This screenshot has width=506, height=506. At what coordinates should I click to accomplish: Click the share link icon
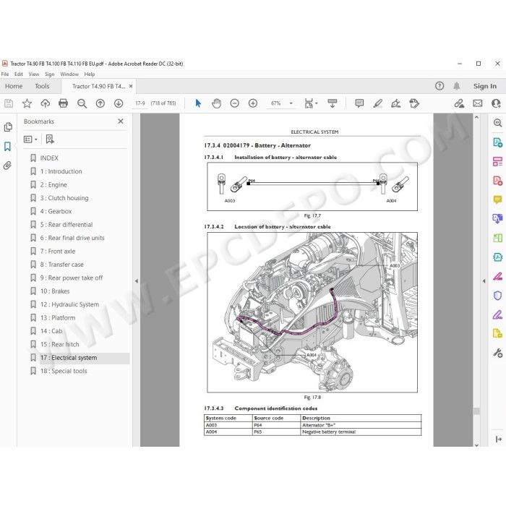(x=459, y=103)
